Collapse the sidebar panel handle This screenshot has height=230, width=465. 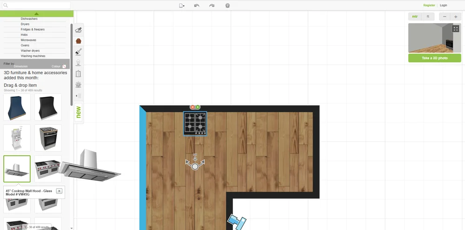click(79, 96)
